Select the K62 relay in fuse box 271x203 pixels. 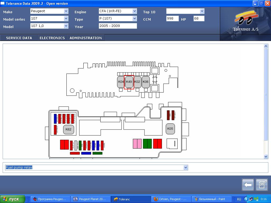(69, 130)
